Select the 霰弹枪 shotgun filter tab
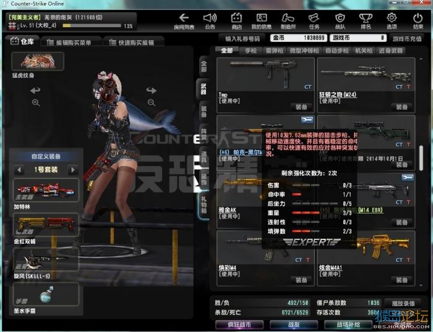The image size is (433, 332). (275, 51)
